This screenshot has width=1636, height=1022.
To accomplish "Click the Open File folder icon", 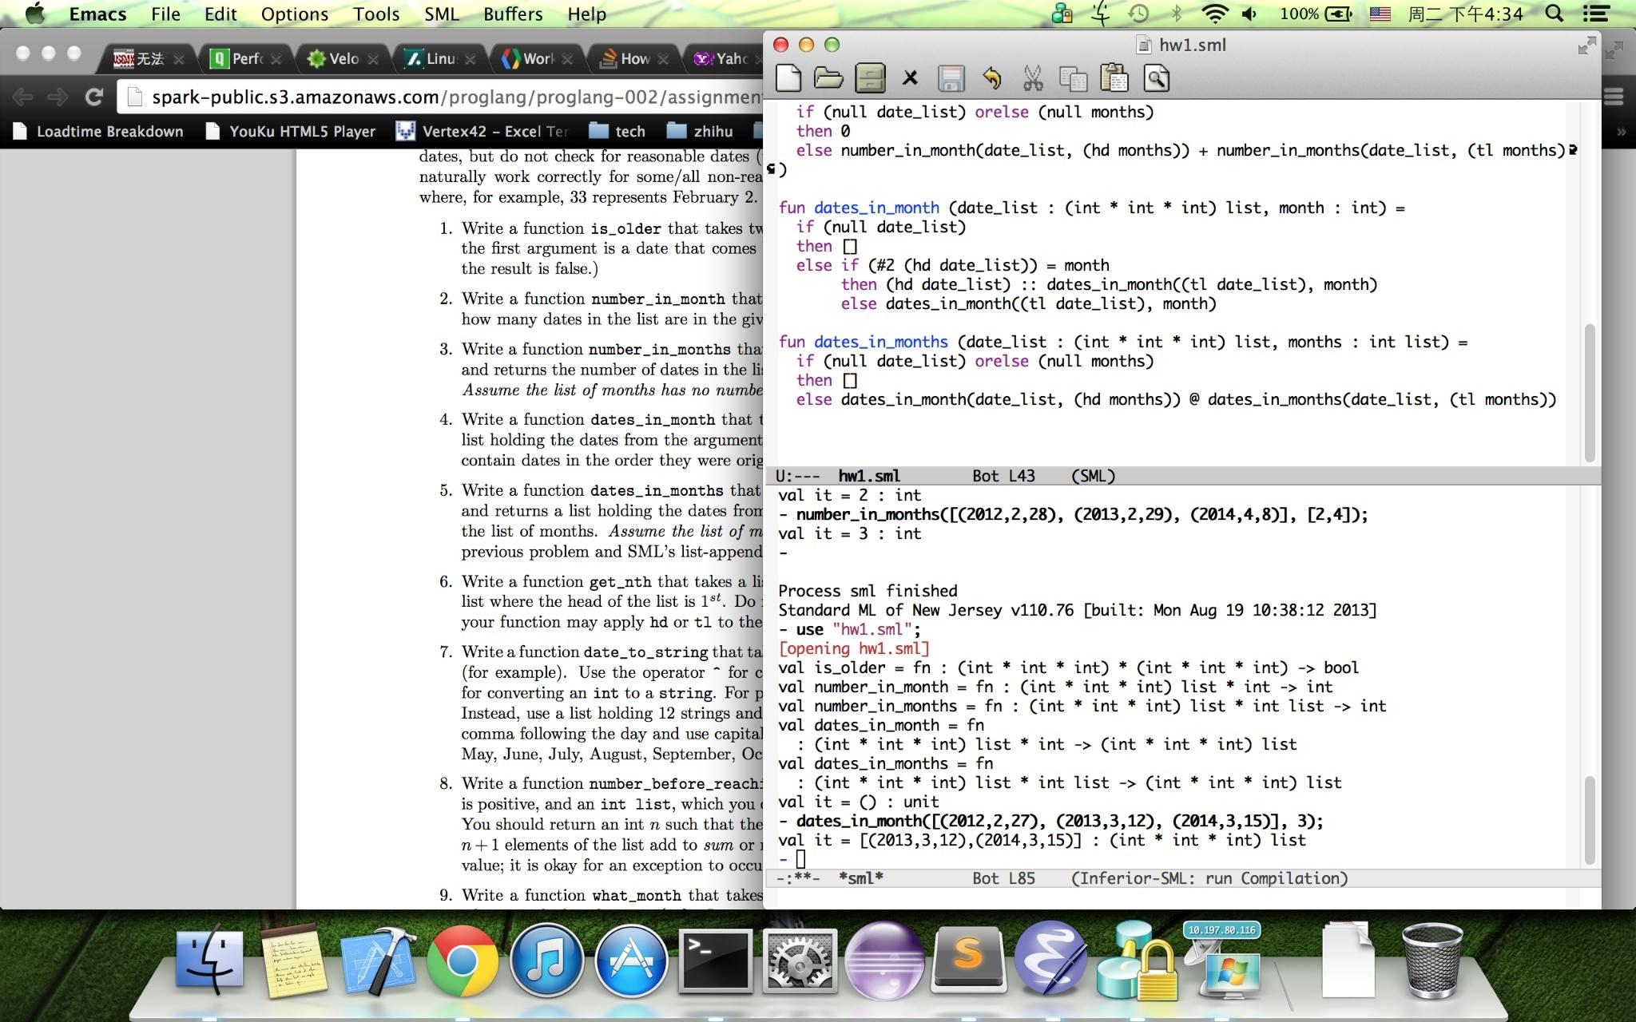I will click(x=828, y=78).
